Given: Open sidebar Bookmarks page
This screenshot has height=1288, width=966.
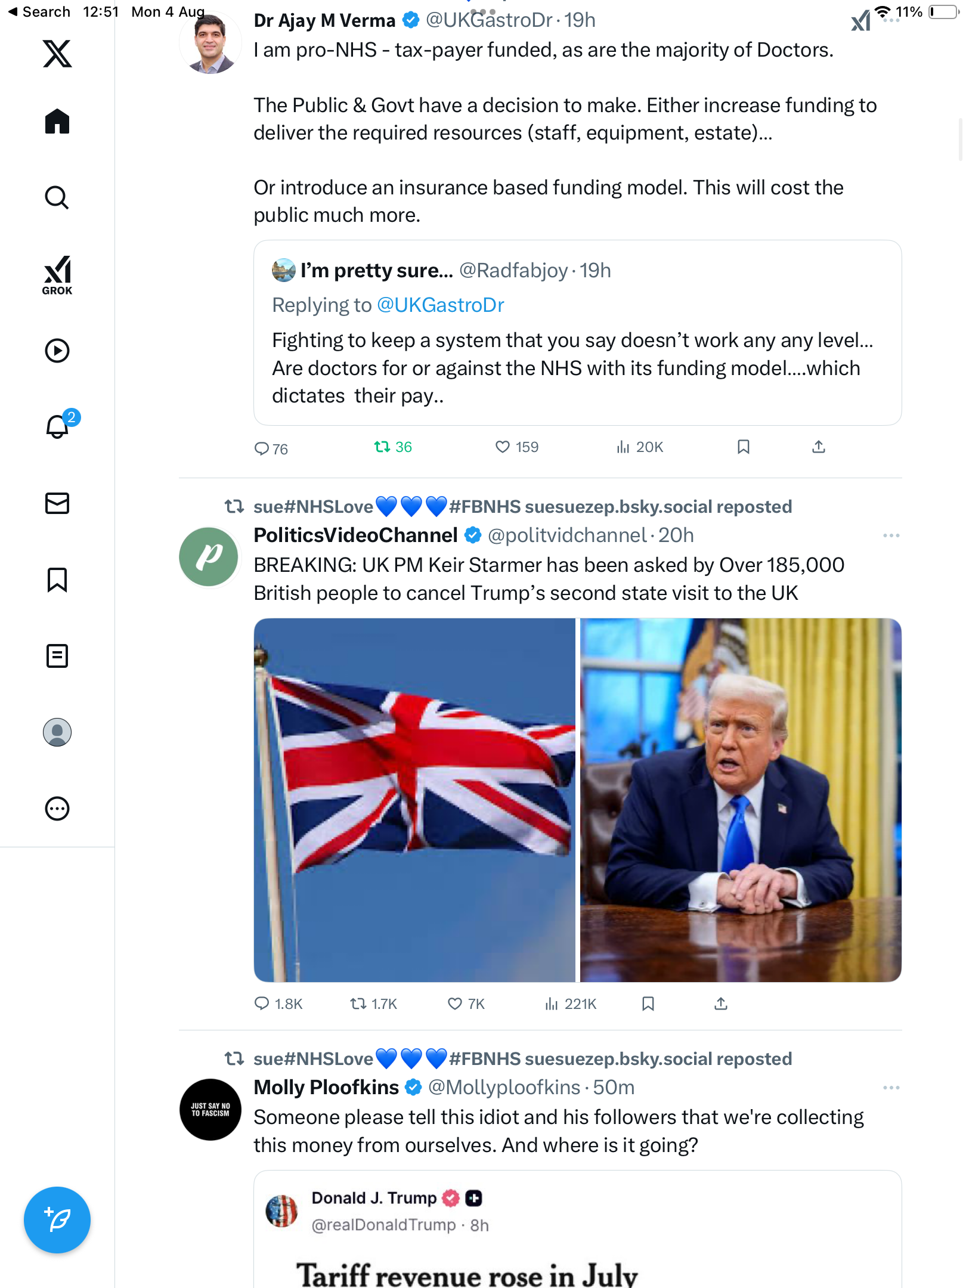Looking at the screenshot, I should [57, 580].
